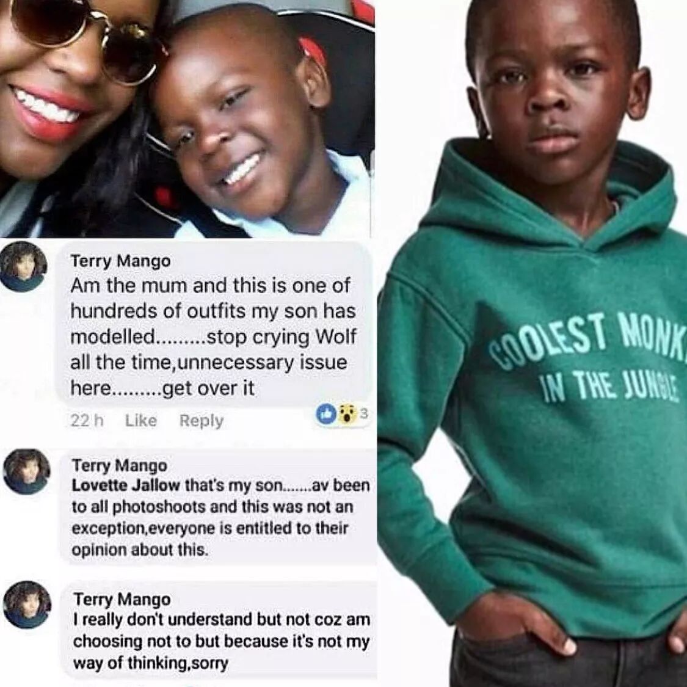The width and height of the screenshot is (687, 687).
Task: Reply to the "Am the mum" comment
Action: pyautogui.click(x=202, y=421)
